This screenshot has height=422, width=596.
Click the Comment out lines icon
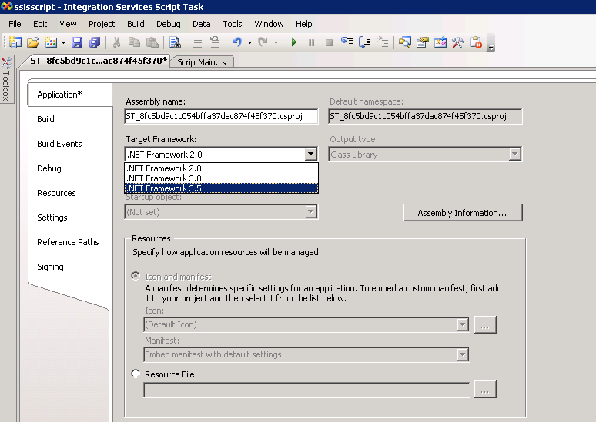click(x=197, y=42)
